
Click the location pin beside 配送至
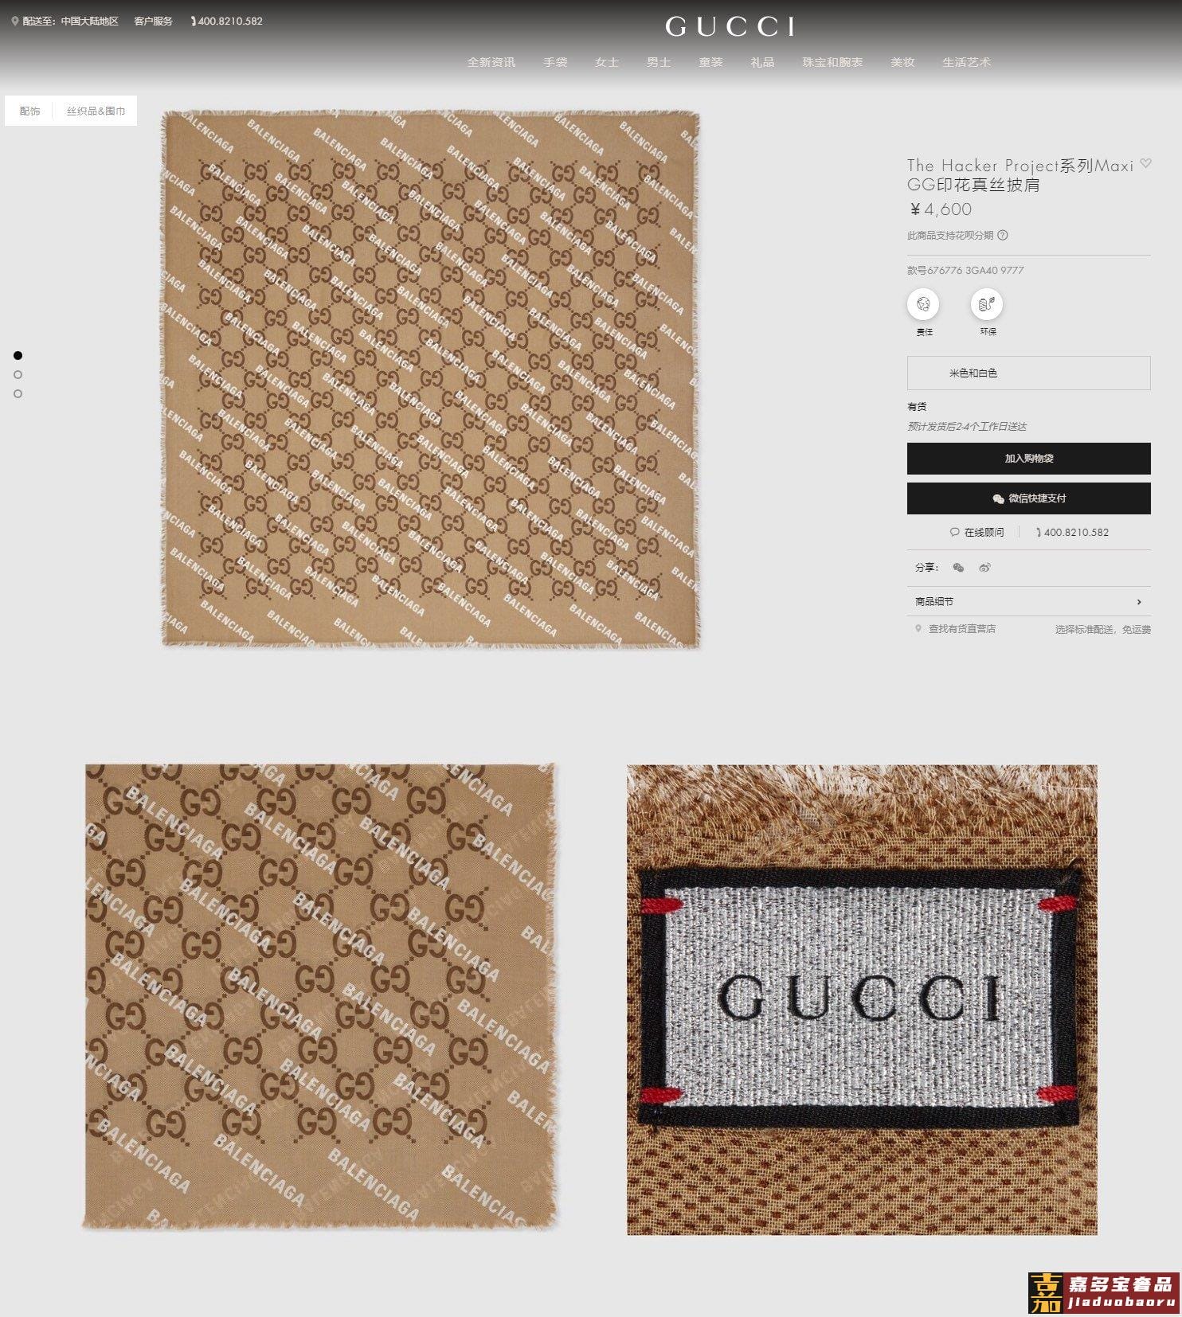[x=15, y=21]
